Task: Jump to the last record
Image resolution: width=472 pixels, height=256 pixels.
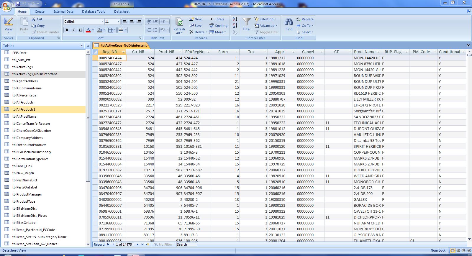Action: tap(142, 244)
